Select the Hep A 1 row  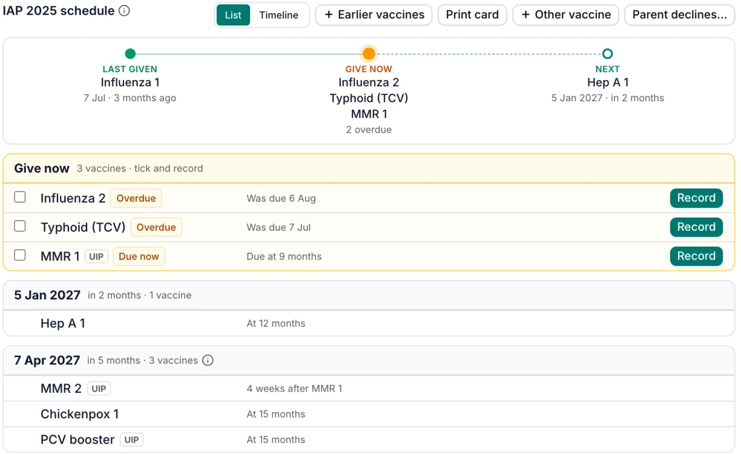[369, 323]
